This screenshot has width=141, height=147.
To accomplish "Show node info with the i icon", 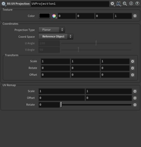I will (x=131, y=4).
